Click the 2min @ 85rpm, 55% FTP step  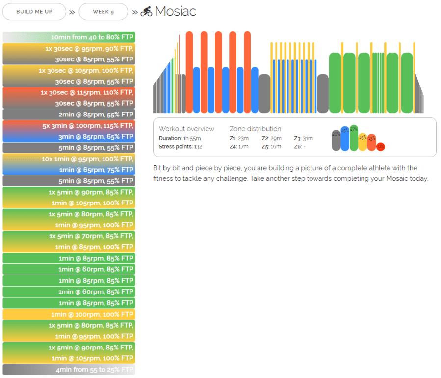point(69,115)
